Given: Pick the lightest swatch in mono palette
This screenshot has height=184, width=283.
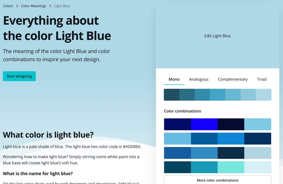Looking at the screenshot, I should click(x=264, y=95).
